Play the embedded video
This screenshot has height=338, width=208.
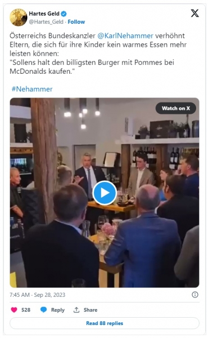pos(105,193)
